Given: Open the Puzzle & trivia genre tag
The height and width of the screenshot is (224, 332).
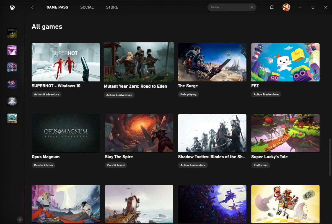Looking at the screenshot, I should [x=43, y=165].
